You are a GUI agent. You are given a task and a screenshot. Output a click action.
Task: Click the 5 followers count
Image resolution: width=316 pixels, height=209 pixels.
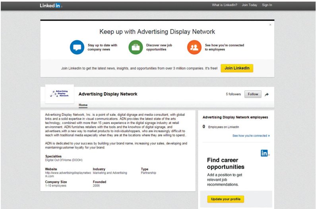click(233, 94)
